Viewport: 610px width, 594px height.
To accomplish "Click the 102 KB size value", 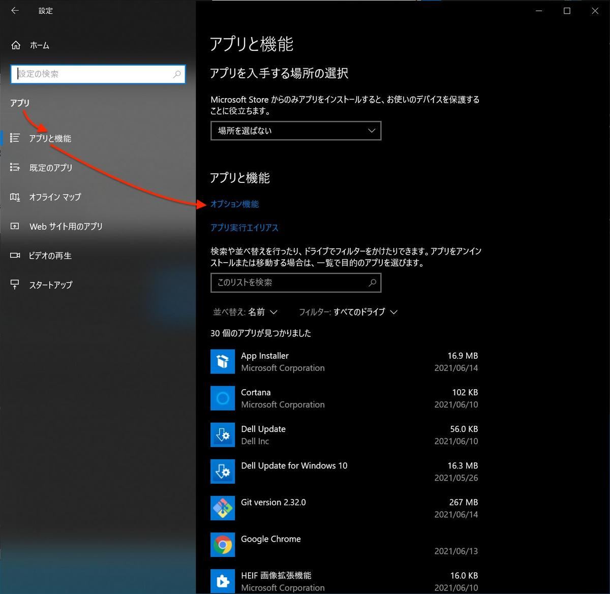I will click(x=465, y=392).
